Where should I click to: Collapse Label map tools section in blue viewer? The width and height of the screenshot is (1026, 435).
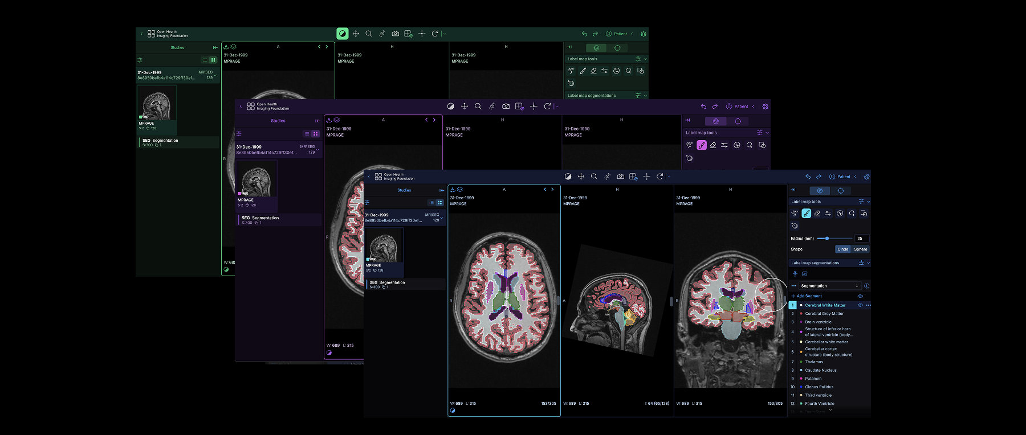[x=868, y=202]
